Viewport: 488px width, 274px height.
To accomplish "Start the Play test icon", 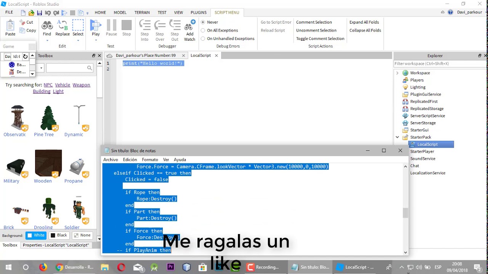I will [95, 25].
